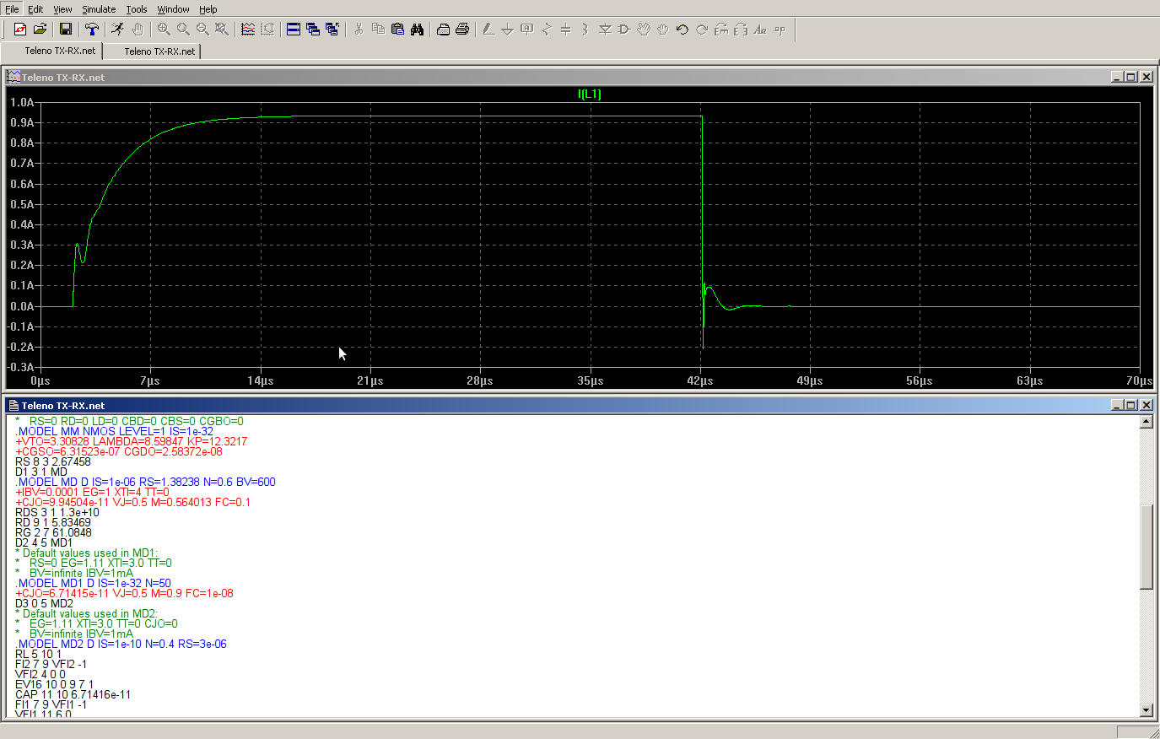1160x739 pixels.
Task: Run the simulation with running man icon
Action: (117, 30)
